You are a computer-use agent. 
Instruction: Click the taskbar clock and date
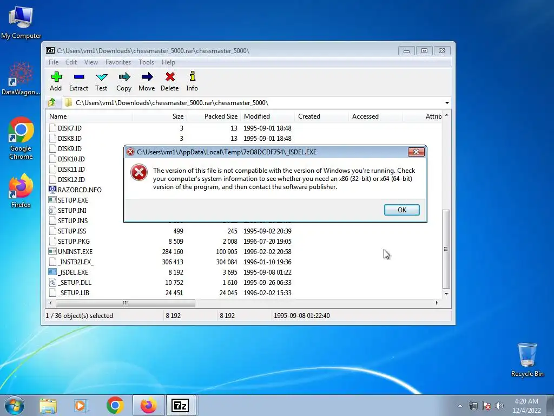526,406
